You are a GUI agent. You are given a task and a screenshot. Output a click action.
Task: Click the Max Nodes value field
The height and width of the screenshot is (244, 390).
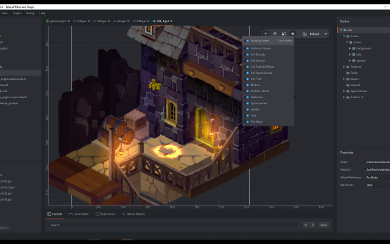point(377,185)
